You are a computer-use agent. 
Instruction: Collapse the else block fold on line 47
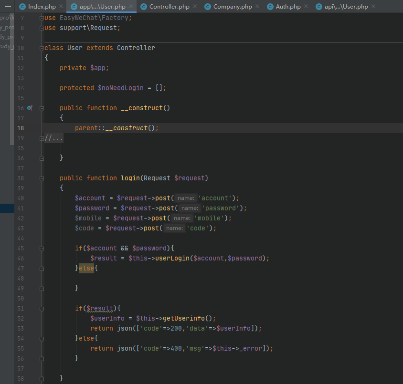pyautogui.click(x=42, y=269)
